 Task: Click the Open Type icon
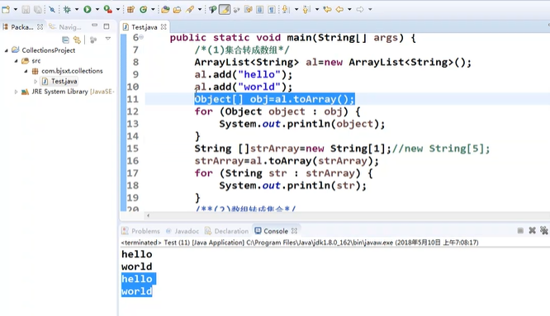pos(165,9)
